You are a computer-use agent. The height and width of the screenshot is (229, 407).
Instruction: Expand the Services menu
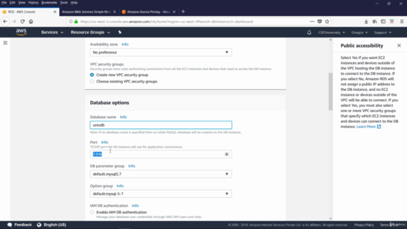click(x=52, y=32)
